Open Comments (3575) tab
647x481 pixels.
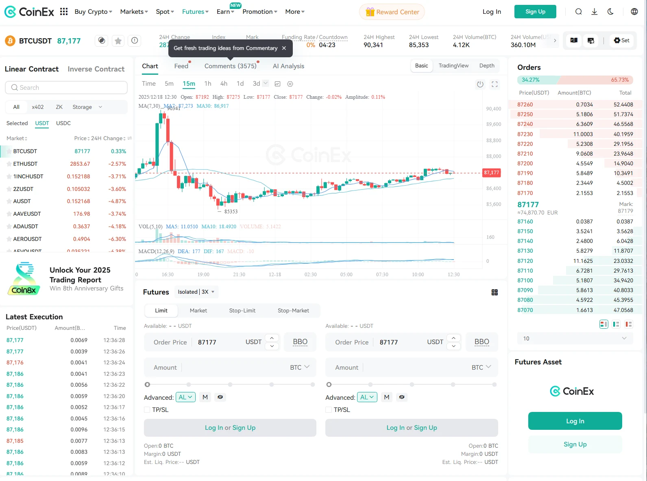click(x=230, y=66)
